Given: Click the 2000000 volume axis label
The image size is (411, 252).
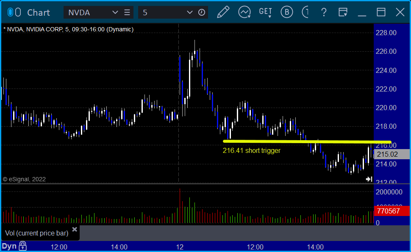Looking at the screenshot, I should coord(389,192).
